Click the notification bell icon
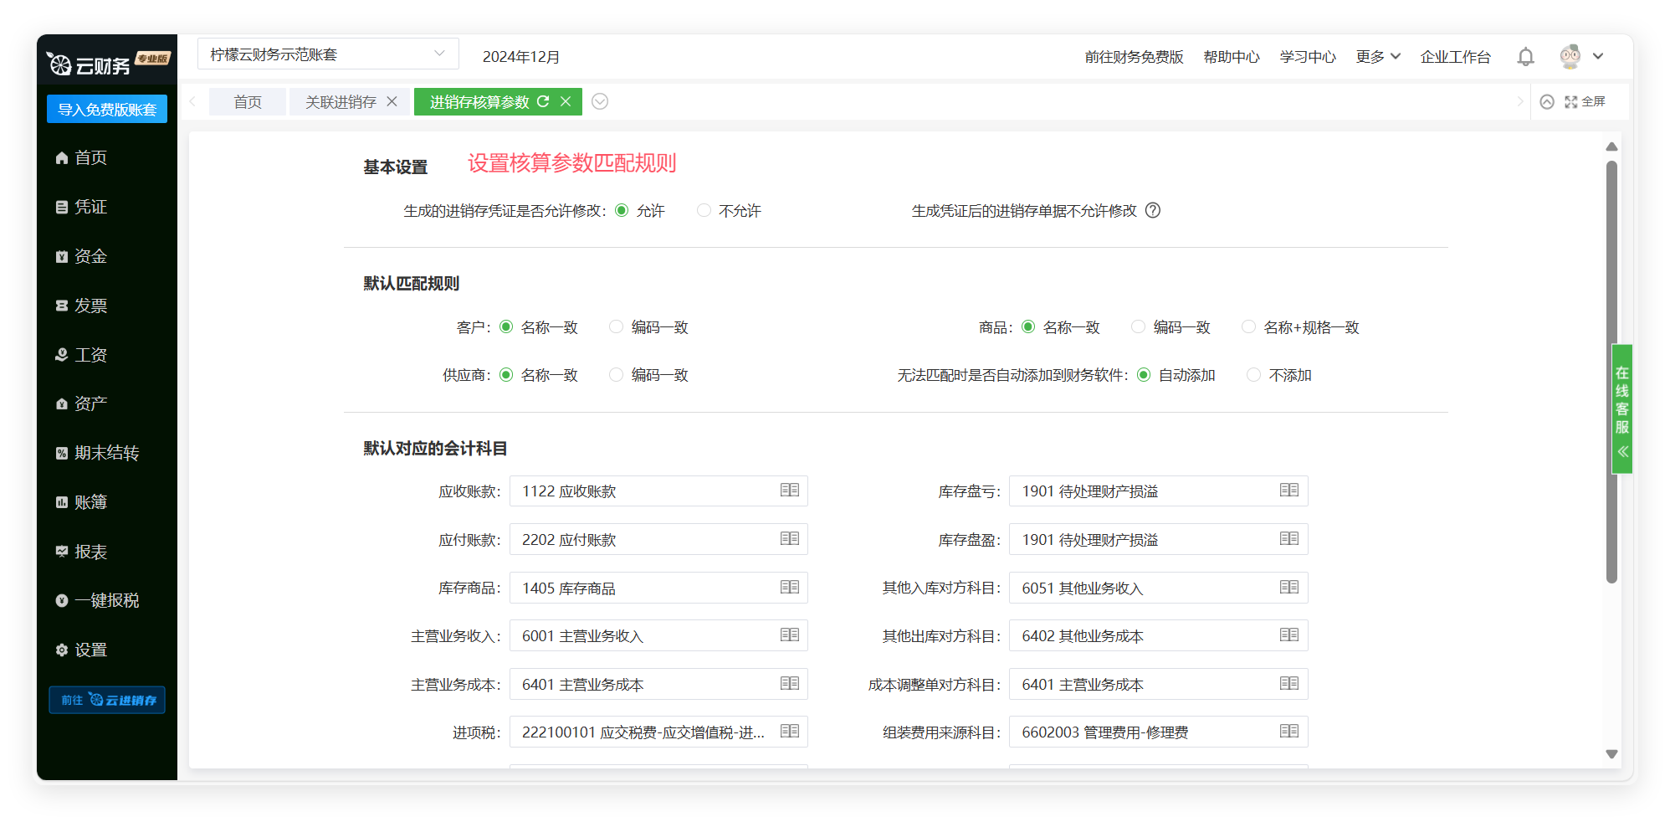 coord(1525,57)
